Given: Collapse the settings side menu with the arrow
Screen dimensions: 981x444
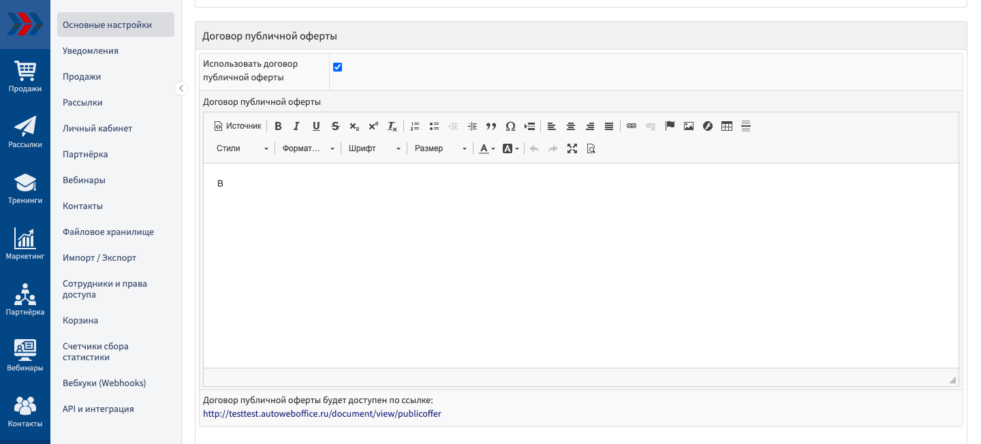Looking at the screenshot, I should coord(181,89).
